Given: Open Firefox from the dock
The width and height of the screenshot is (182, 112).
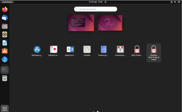Looking at the screenshot, I should 5,10.
